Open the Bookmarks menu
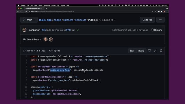This screenshot has width=185, height=104. [47, 5]
